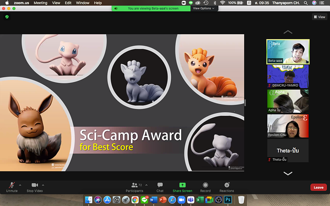Click the Bluetooth menu bar icon
The height and width of the screenshot is (206, 330).
(x=214, y=3)
